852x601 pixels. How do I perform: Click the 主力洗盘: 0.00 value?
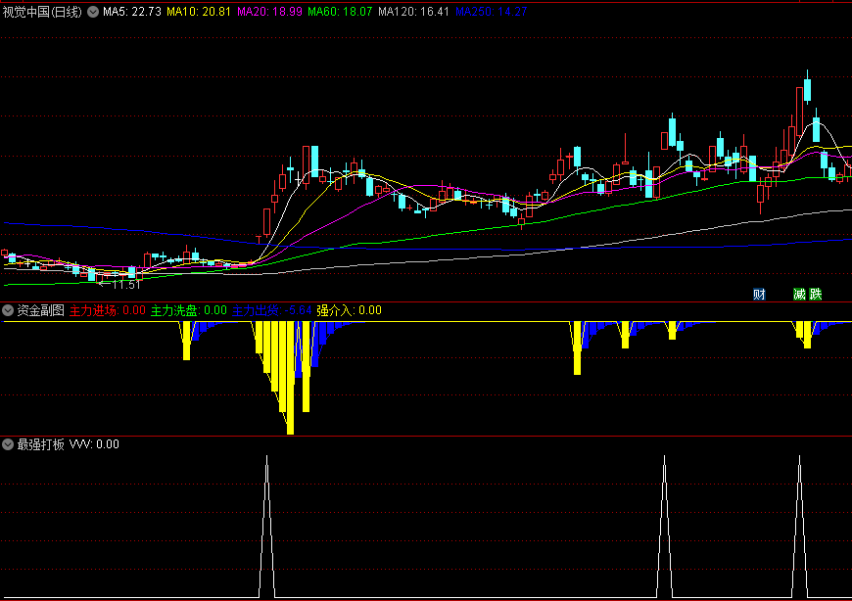click(189, 310)
